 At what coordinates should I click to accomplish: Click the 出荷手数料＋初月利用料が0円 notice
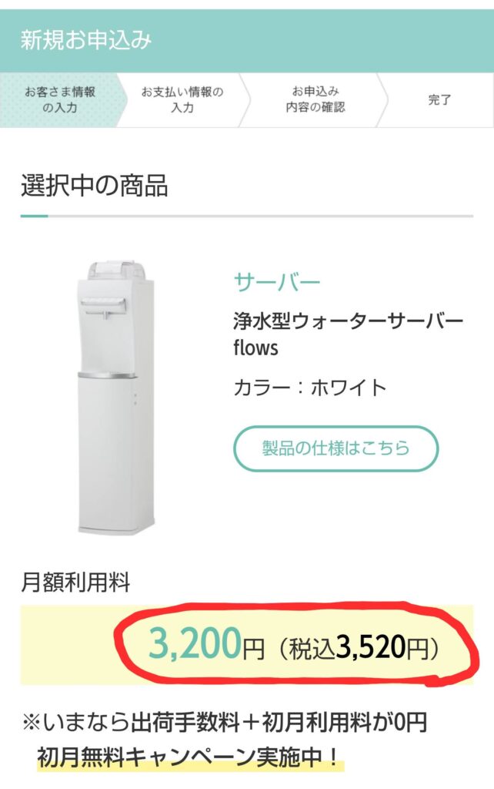coord(279,723)
